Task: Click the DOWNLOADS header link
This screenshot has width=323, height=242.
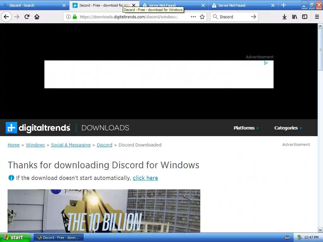Action: [105, 128]
